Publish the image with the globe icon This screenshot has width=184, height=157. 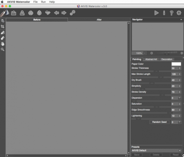39,13
